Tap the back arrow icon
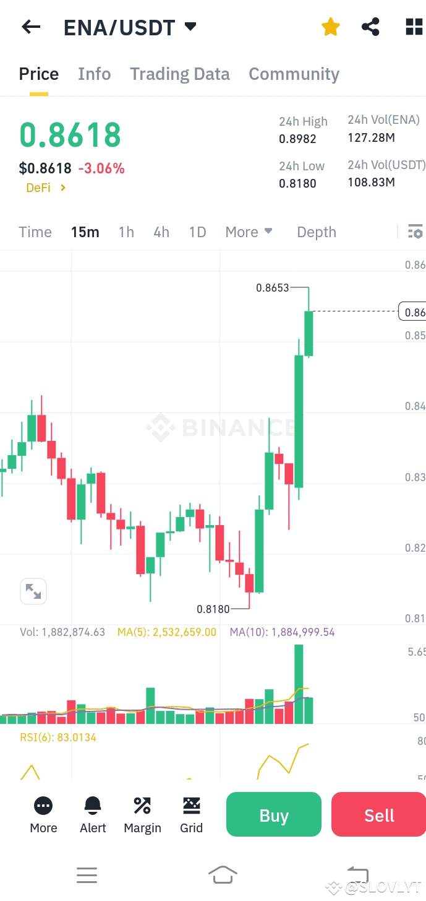This screenshot has width=426, height=901. (x=30, y=27)
